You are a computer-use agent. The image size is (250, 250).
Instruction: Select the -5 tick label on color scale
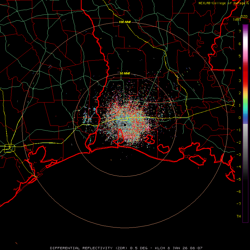click(239, 179)
